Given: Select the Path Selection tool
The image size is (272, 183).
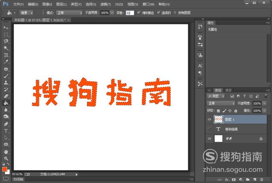Looking at the screenshot, I should pos(6,138).
